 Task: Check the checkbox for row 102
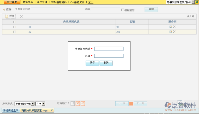click(x=14, y=32)
